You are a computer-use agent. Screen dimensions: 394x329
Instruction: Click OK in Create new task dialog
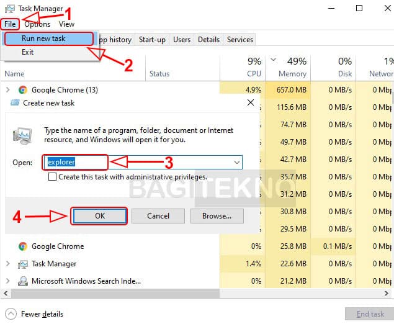click(x=100, y=216)
